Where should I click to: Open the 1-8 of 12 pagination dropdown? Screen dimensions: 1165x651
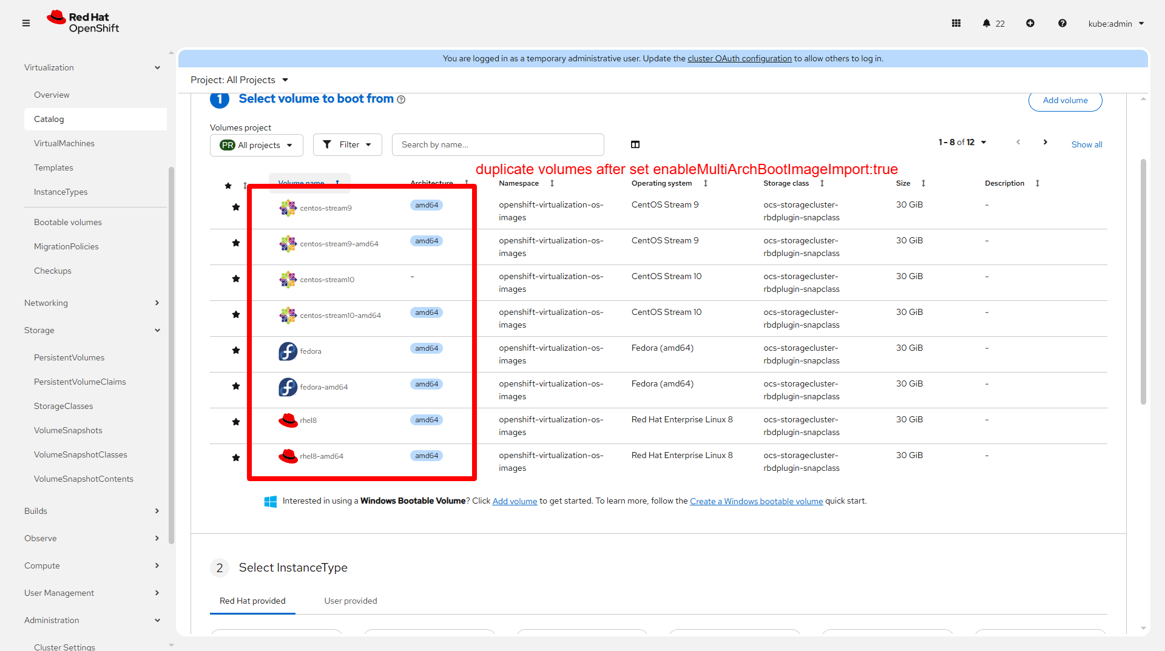(x=962, y=143)
